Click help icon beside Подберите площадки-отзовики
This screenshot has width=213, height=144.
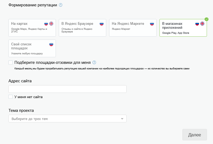pos(94,63)
